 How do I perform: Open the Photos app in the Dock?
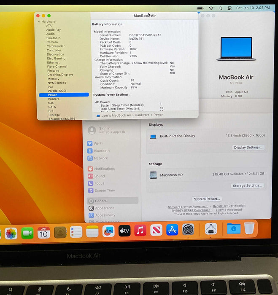[x=11, y=233]
